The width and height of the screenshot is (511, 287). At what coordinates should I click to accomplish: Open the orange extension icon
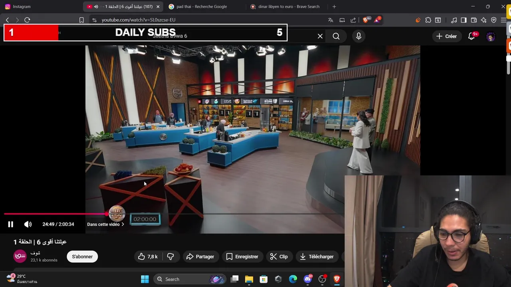(418, 20)
